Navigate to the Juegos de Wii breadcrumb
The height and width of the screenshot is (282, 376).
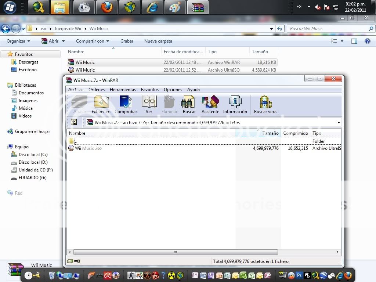coord(68,29)
